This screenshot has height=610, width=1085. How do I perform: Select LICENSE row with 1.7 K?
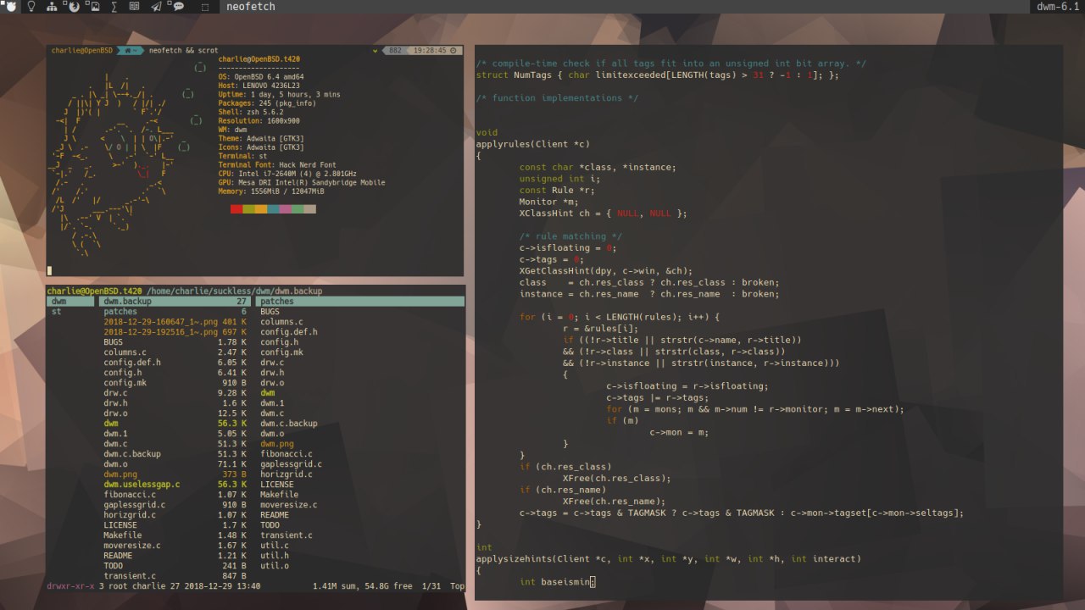(x=175, y=525)
